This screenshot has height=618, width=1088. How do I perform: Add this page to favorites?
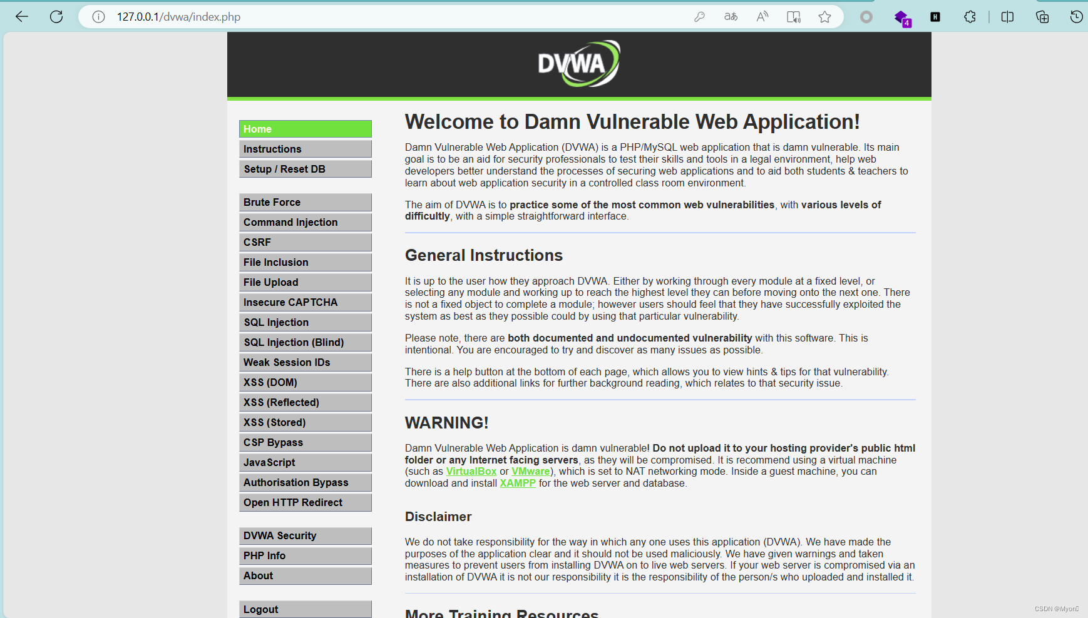pyautogui.click(x=824, y=17)
